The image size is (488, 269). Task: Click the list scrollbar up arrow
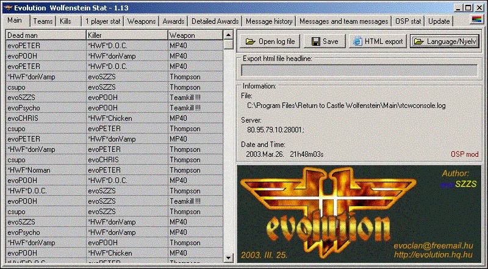tap(229, 35)
